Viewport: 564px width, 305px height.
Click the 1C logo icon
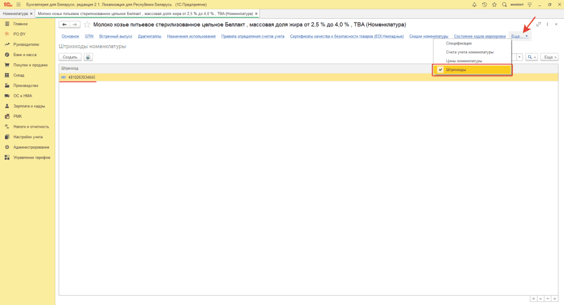[x=8, y=4]
